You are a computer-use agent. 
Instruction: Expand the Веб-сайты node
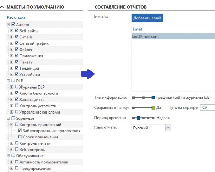pyautogui.click(x=12, y=31)
